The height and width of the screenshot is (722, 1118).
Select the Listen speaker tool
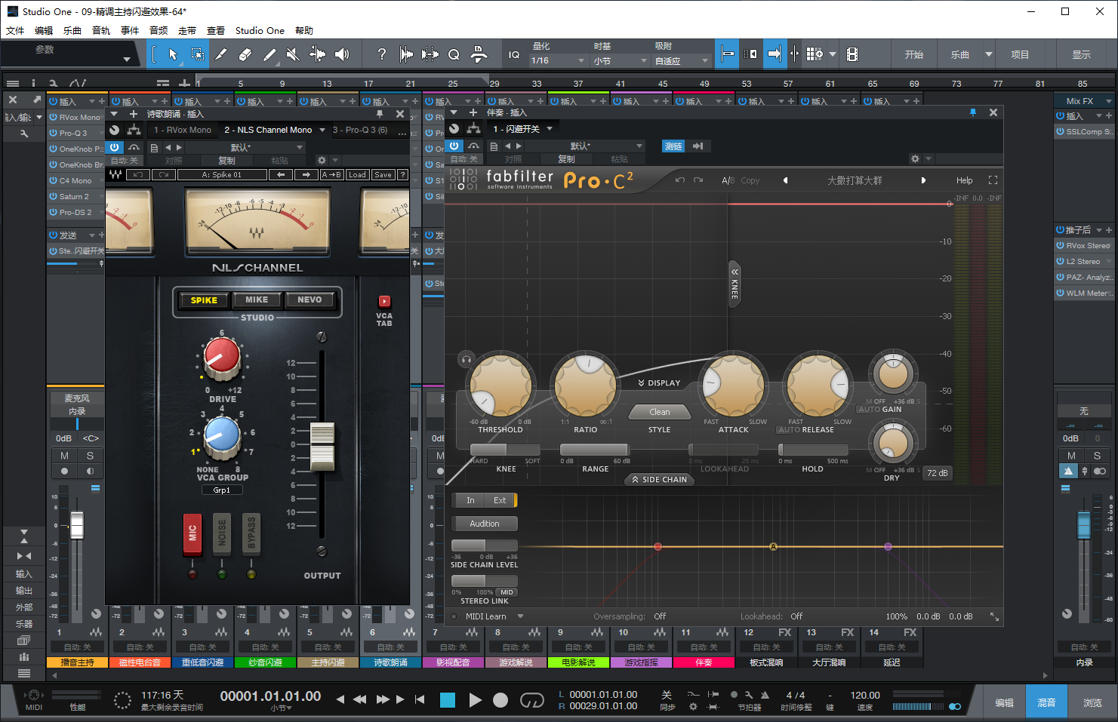click(x=342, y=54)
